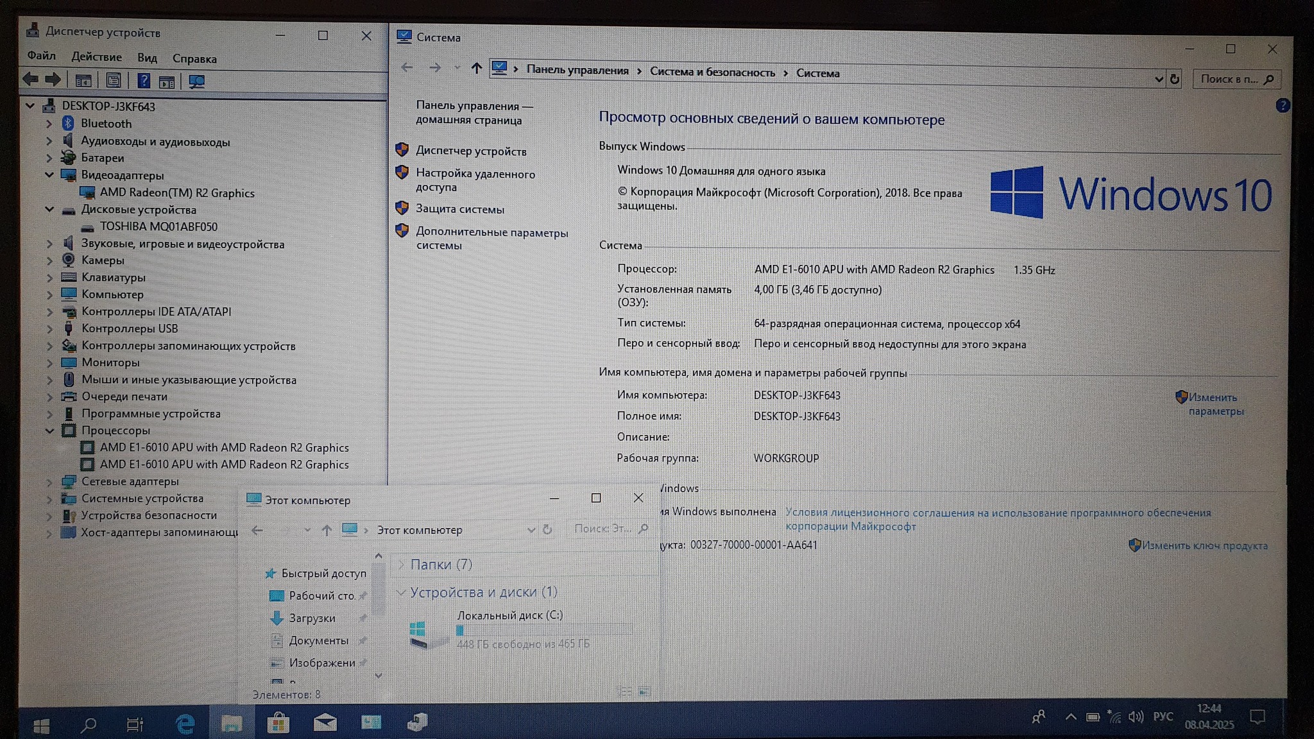Click the scan for hardware changes toolbar icon
Screen dimensions: 1314x739
click(196, 81)
